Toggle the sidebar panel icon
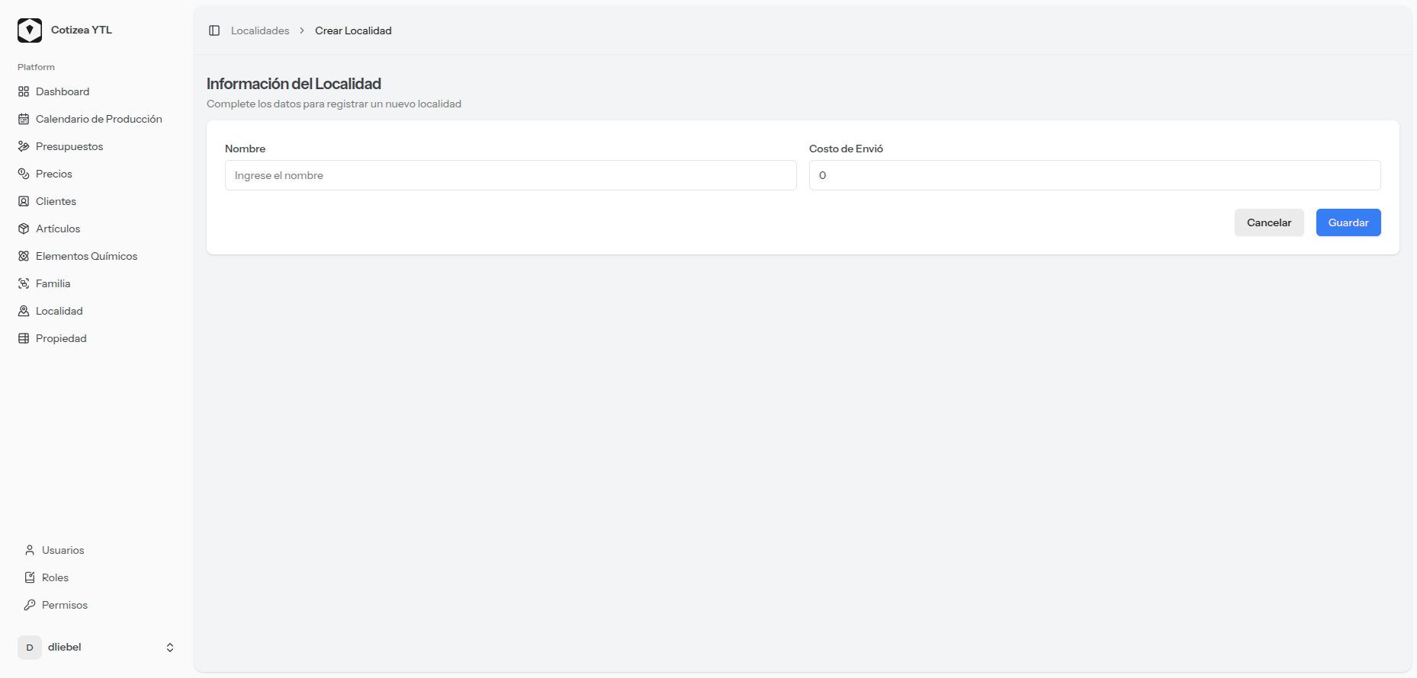This screenshot has width=1417, height=678. [214, 30]
